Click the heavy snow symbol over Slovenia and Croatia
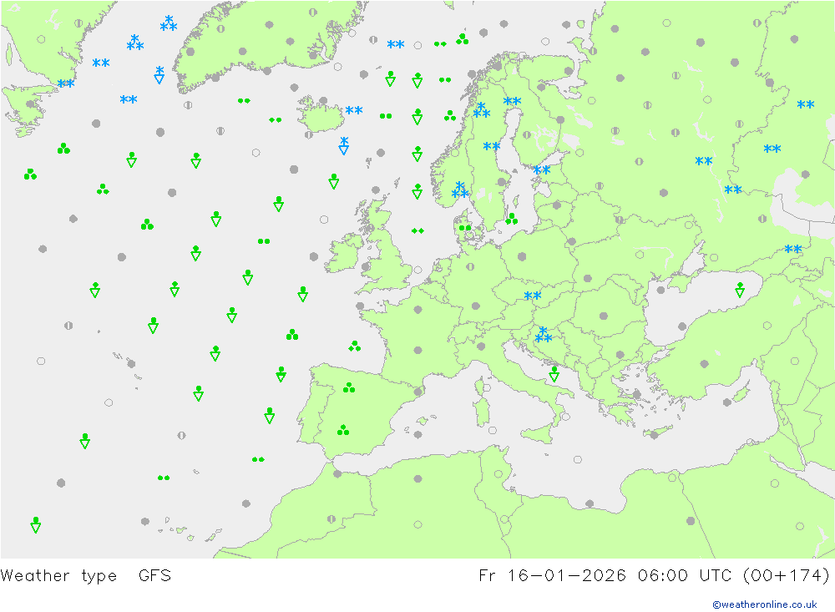Screen dimensions: 835x612 tap(544, 335)
